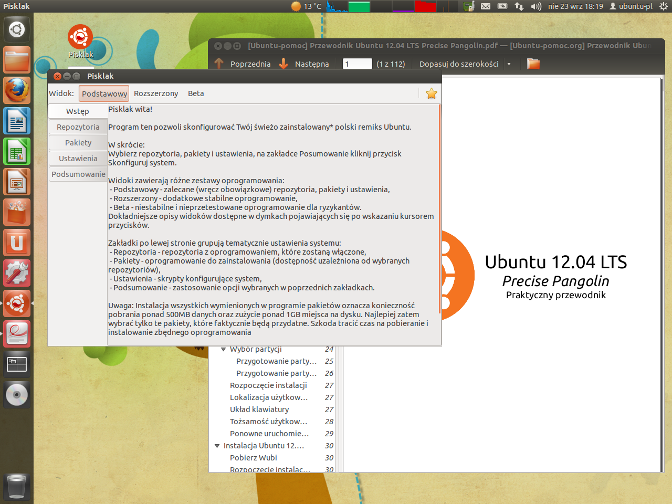Viewport: 672px width, 504px height.
Task: Open the Wstęp tab in Pisklak
Action: coord(78,111)
